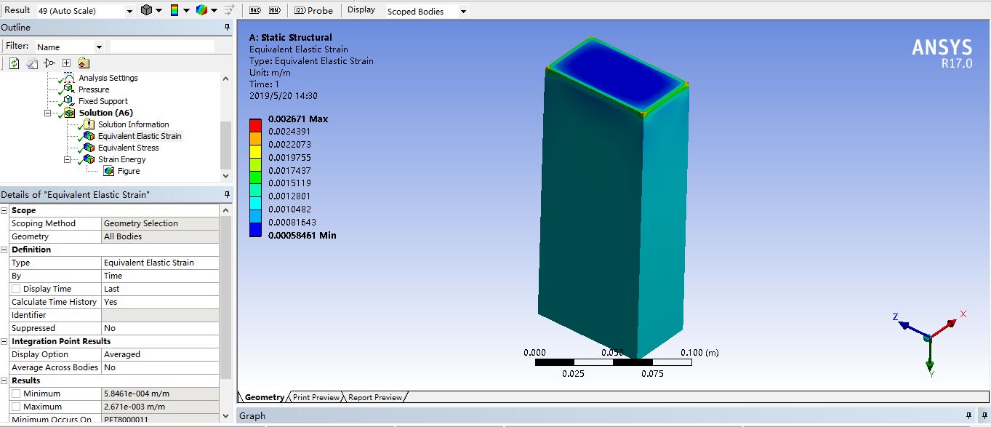Check the Minimum result checkbox
Image resolution: width=991 pixels, height=427 pixels.
click(x=16, y=394)
